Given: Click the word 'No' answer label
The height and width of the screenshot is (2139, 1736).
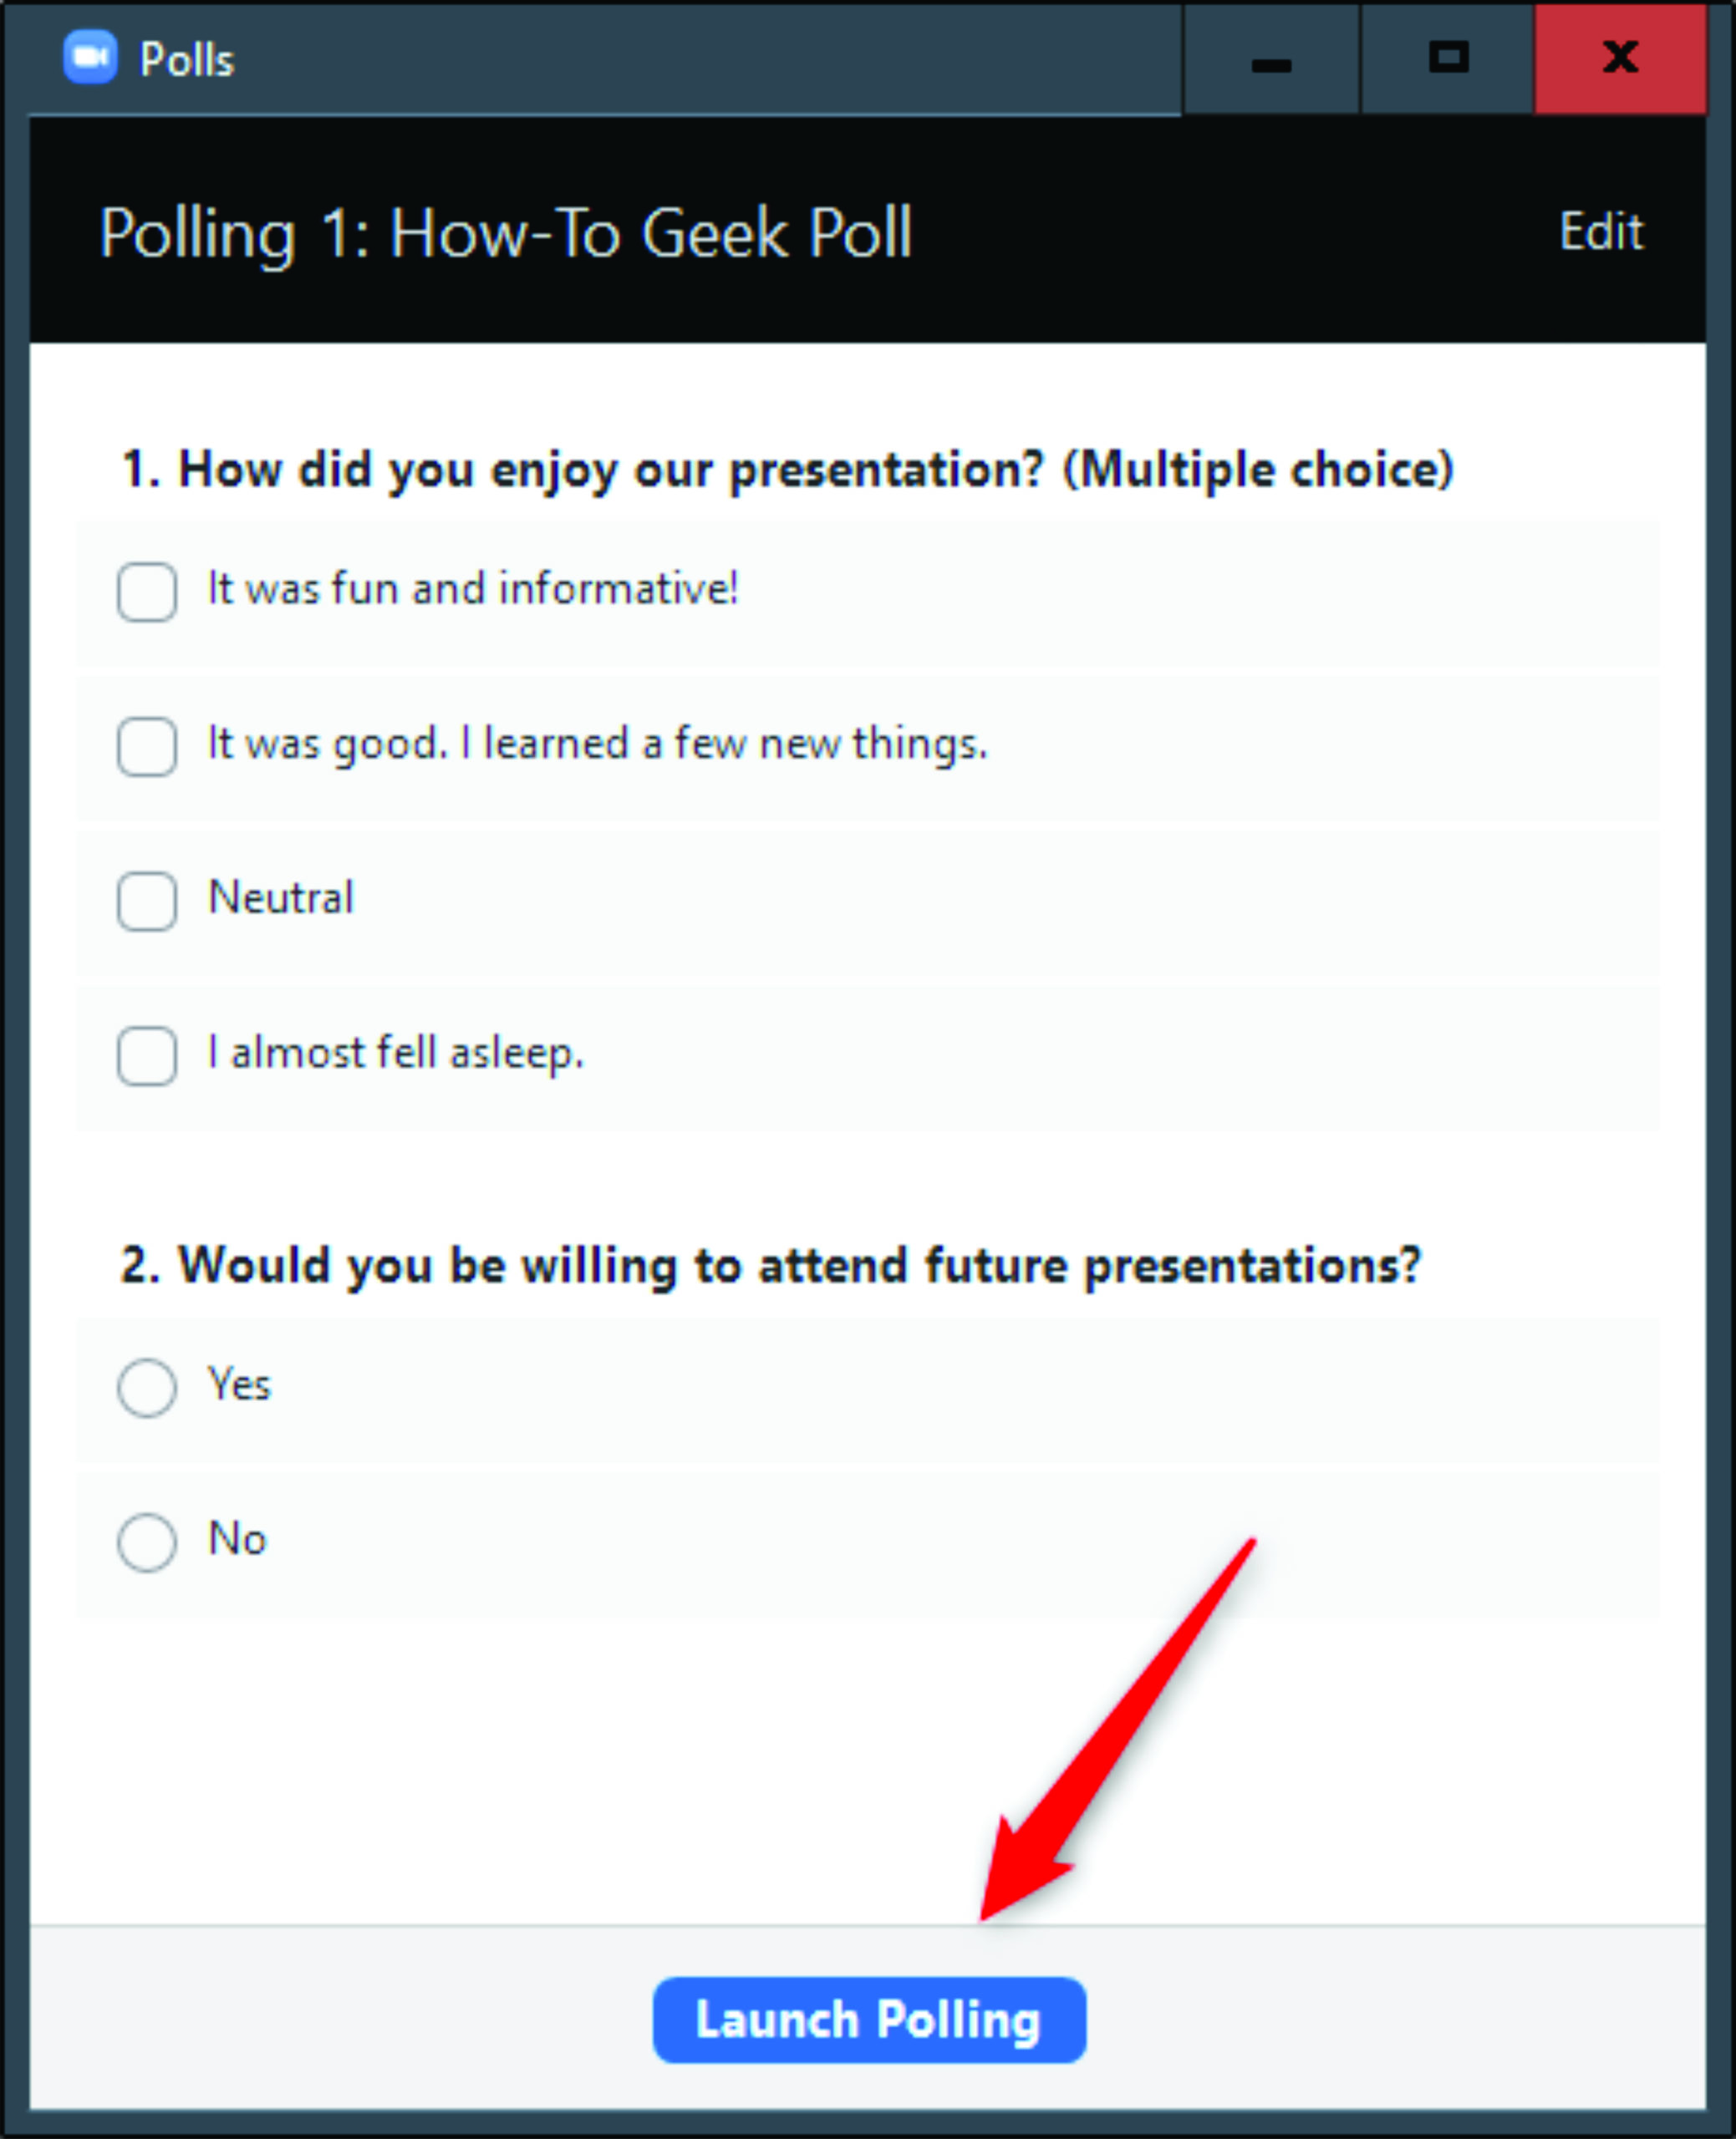Looking at the screenshot, I should (237, 1539).
